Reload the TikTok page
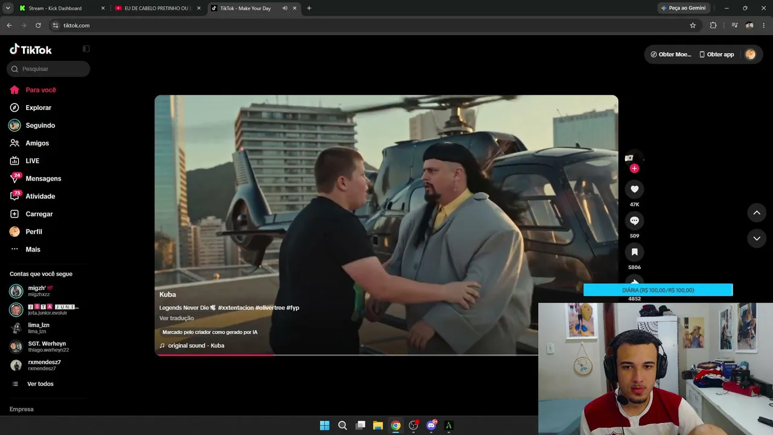Image resolution: width=773 pixels, height=435 pixels. 38,25
